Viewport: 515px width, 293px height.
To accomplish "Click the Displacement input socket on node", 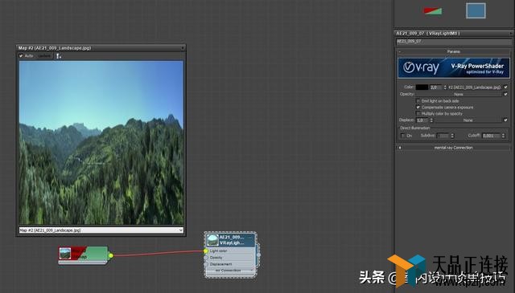I will pyautogui.click(x=206, y=264).
